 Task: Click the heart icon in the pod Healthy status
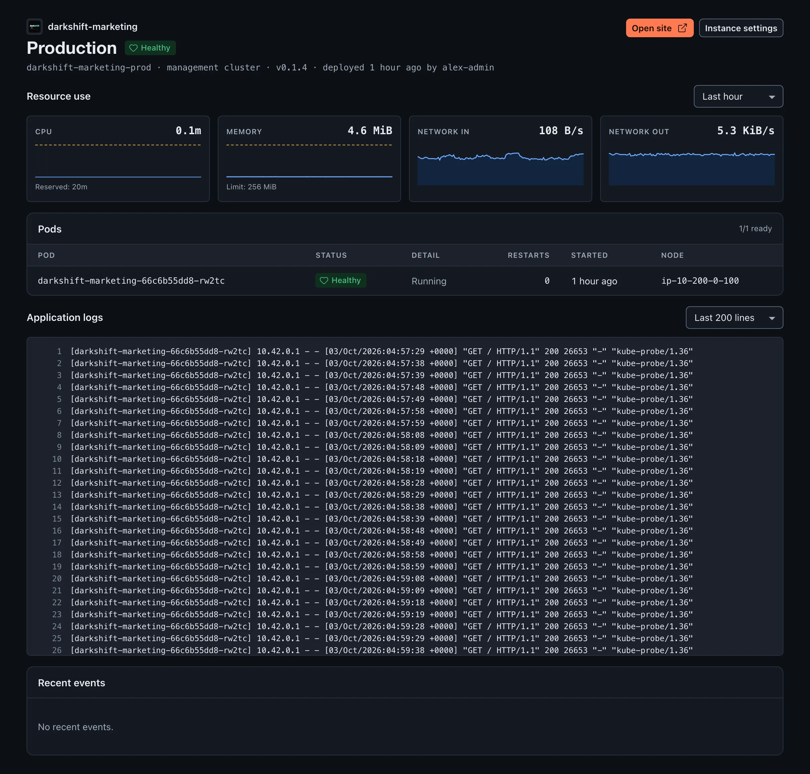324,281
